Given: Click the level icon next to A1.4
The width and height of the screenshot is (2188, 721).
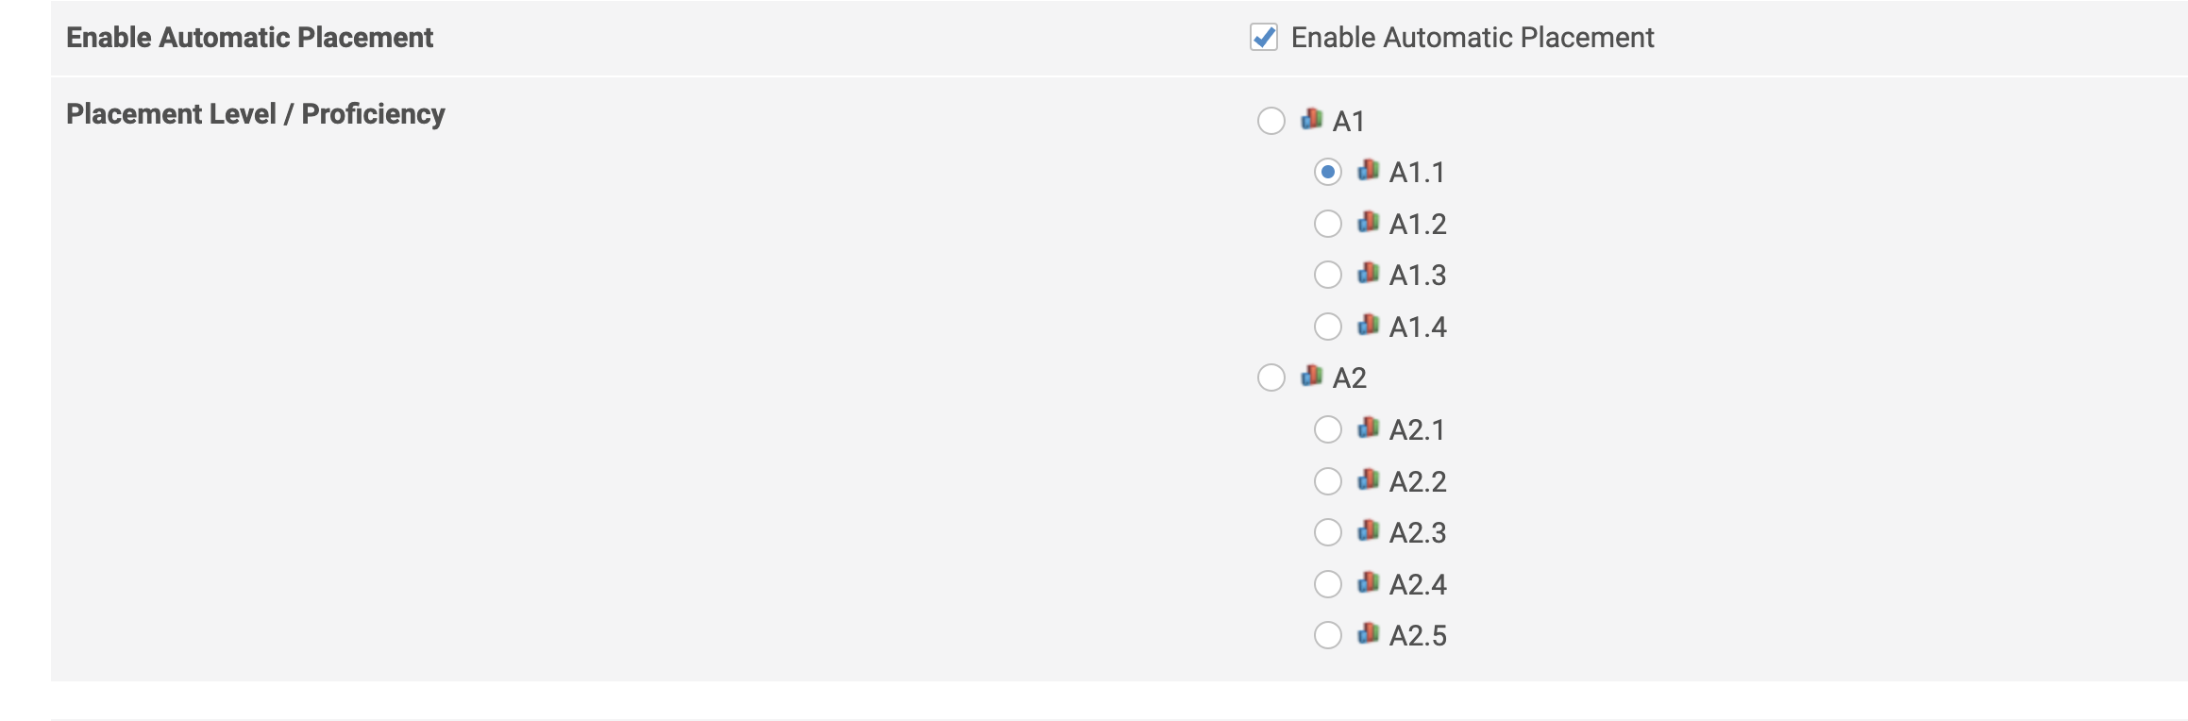Looking at the screenshot, I should coord(1368,325).
